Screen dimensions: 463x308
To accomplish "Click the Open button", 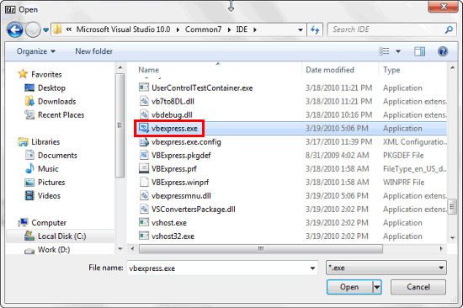I will coord(349,287).
